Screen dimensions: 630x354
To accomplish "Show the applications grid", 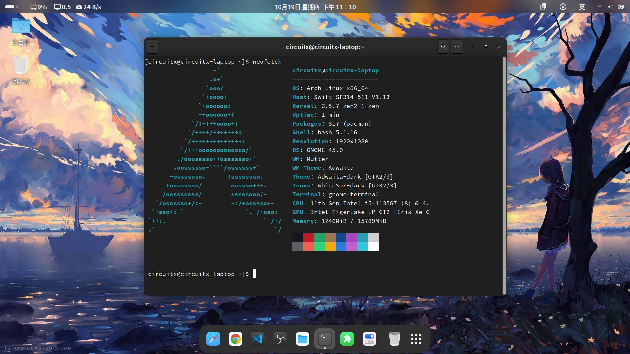I will (416, 339).
